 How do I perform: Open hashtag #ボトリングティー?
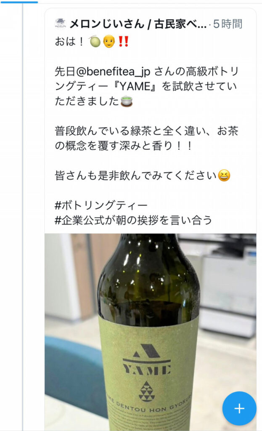click(x=101, y=205)
